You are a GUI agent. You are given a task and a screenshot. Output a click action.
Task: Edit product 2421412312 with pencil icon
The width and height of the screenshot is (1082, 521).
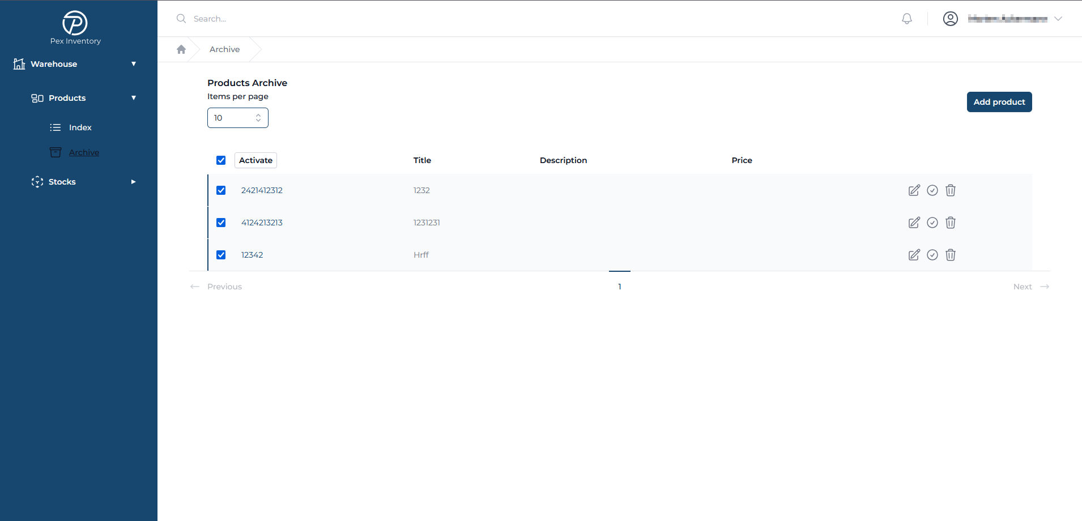(914, 190)
